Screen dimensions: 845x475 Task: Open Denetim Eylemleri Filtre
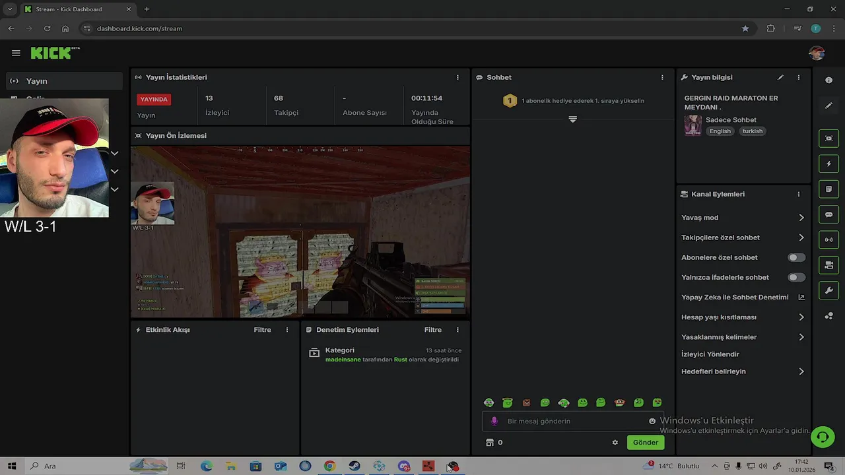433,330
